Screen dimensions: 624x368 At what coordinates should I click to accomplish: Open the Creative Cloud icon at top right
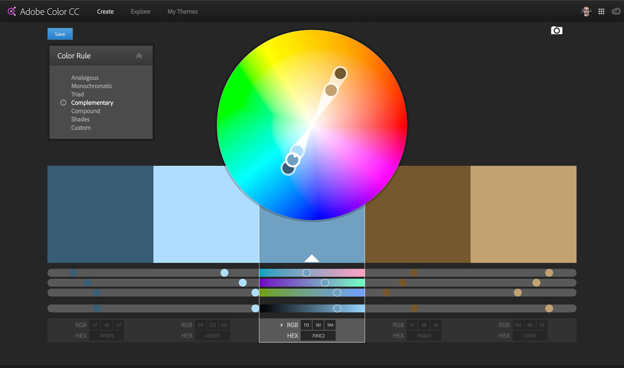click(x=616, y=11)
